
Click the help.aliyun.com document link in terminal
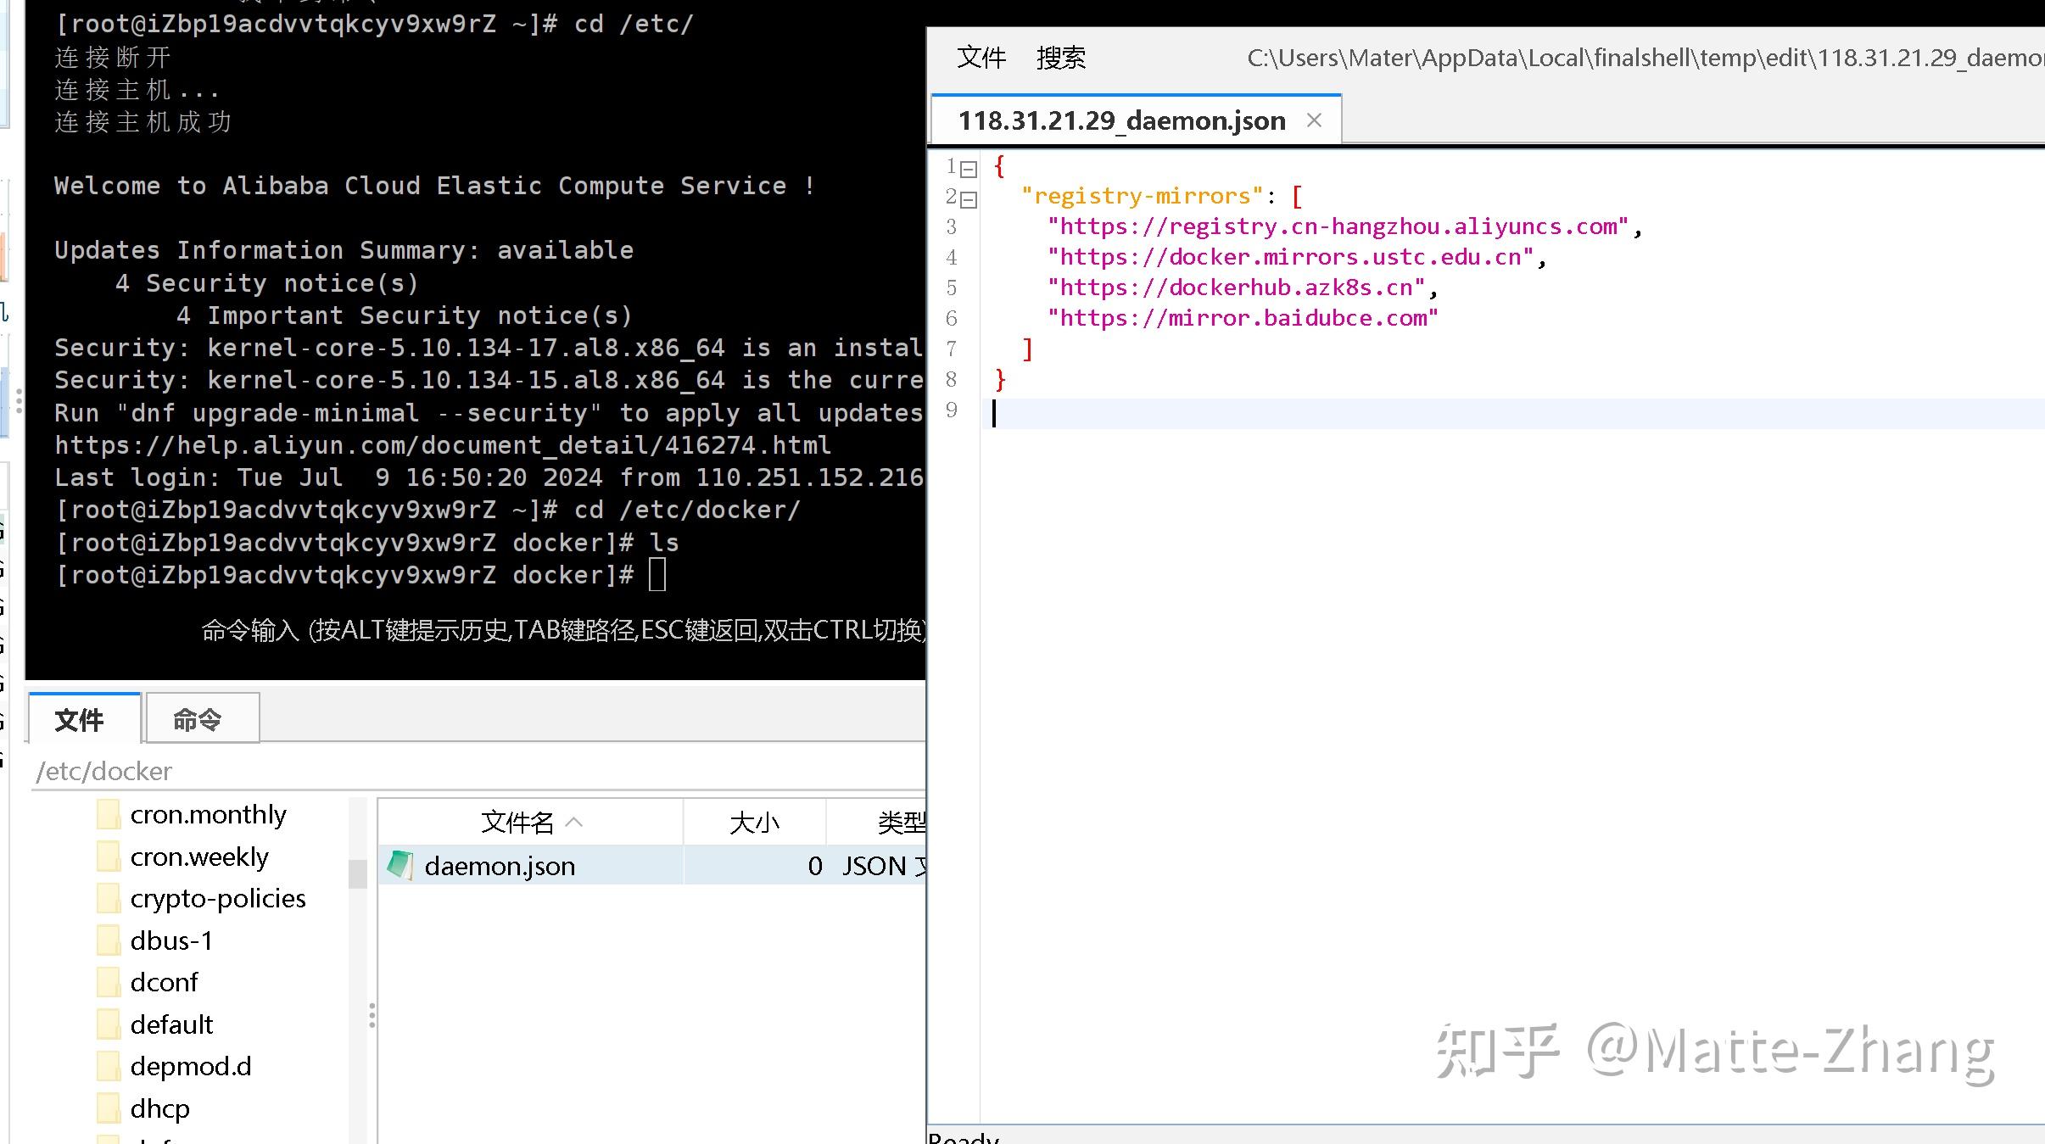pyautogui.click(x=441, y=444)
